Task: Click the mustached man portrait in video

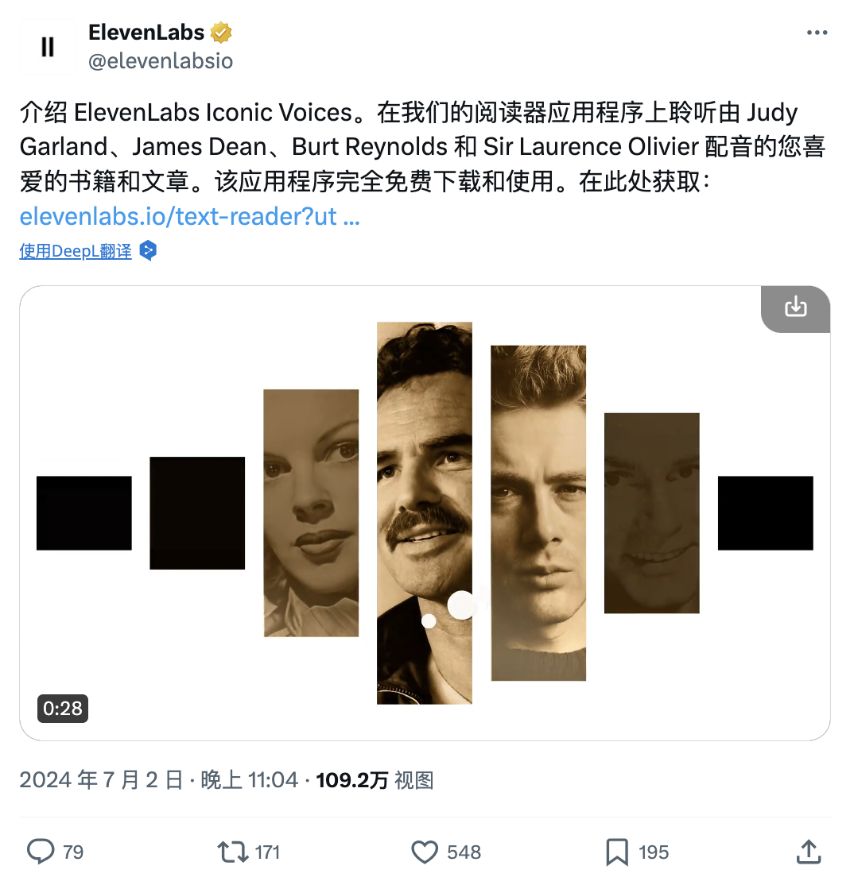Action: 425,513
